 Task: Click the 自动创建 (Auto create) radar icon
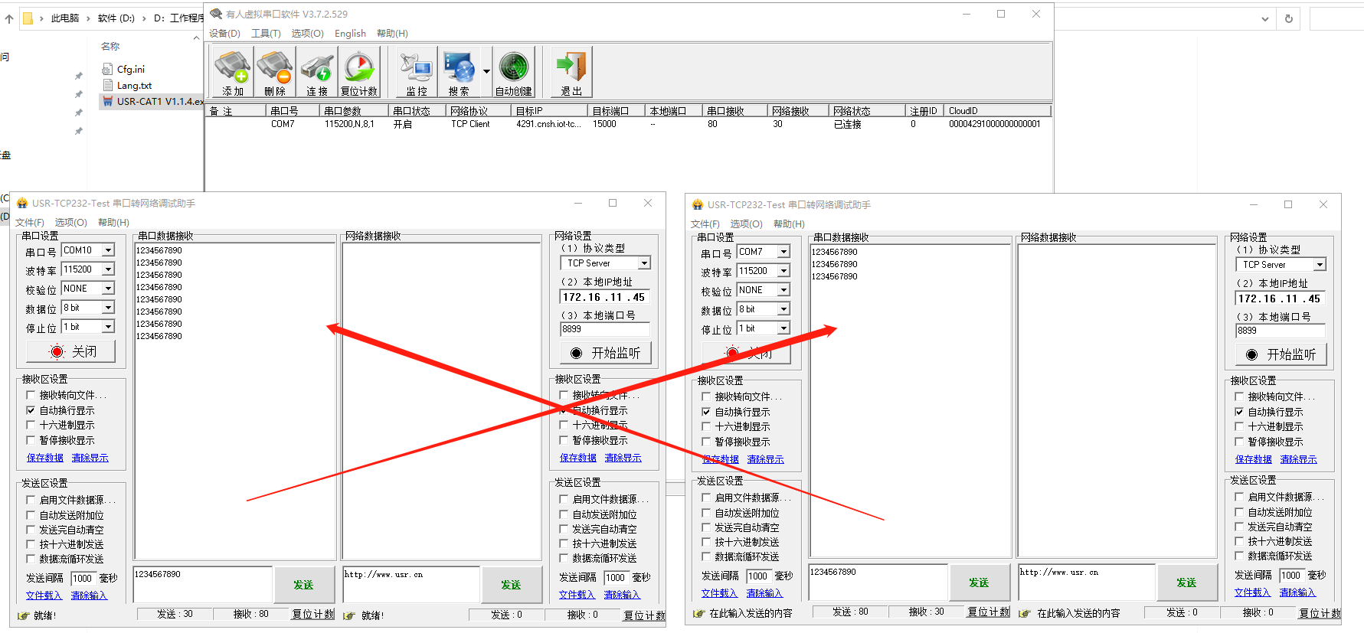(513, 72)
